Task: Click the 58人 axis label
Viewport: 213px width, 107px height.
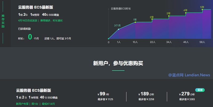Action: (202, 42)
